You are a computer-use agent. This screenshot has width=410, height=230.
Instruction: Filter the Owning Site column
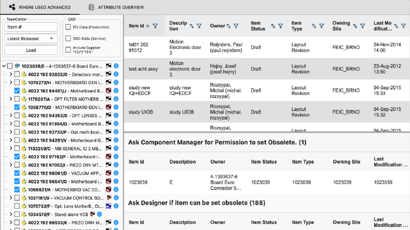click(x=362, y=26)
